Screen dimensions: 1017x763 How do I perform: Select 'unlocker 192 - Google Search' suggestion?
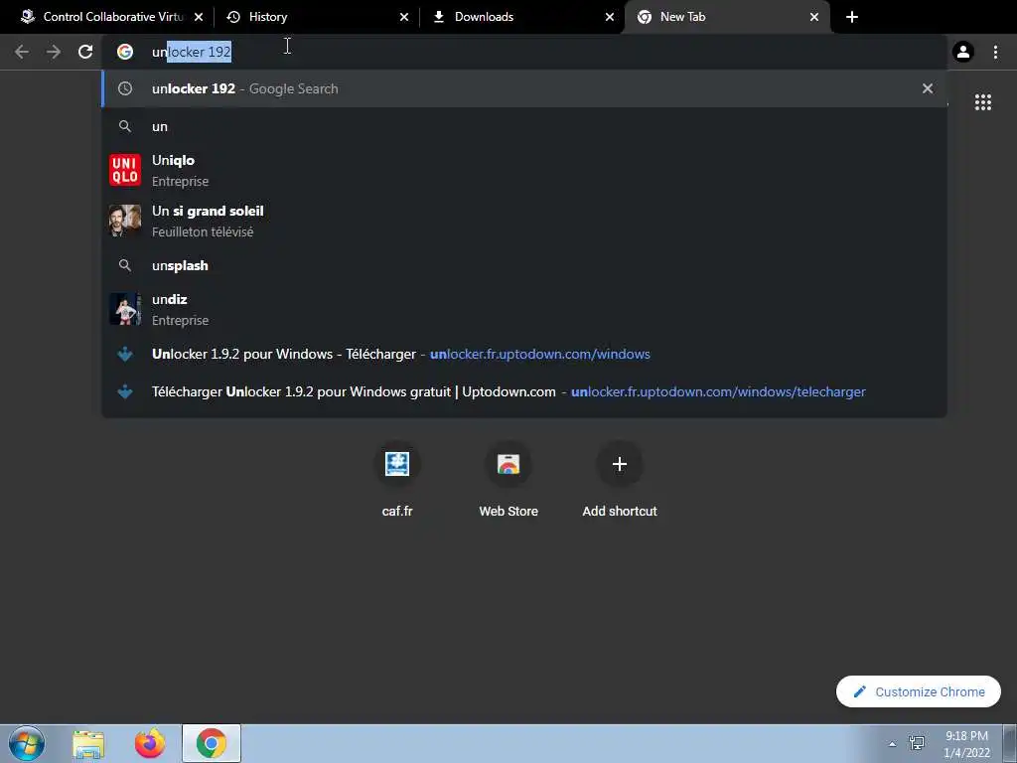524,88
